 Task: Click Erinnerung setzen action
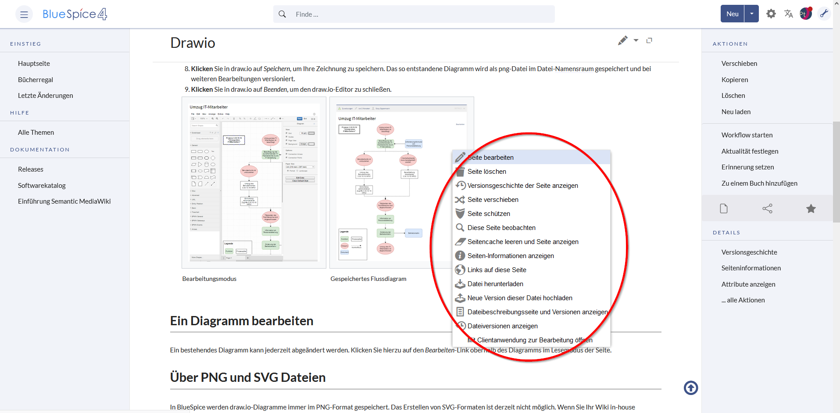pos(748,167)
